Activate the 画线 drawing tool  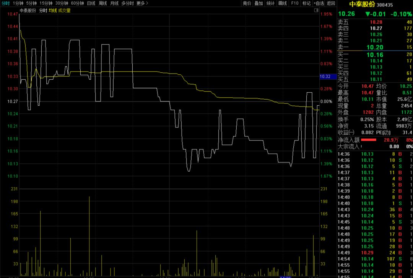[x=283, y=3]
